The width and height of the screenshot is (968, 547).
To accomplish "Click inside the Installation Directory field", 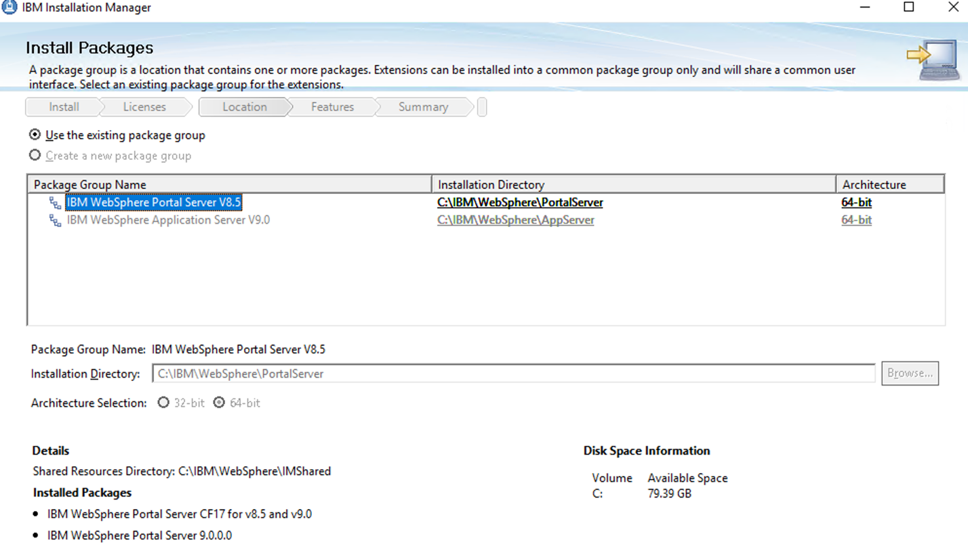I will (x=513, y=373).
